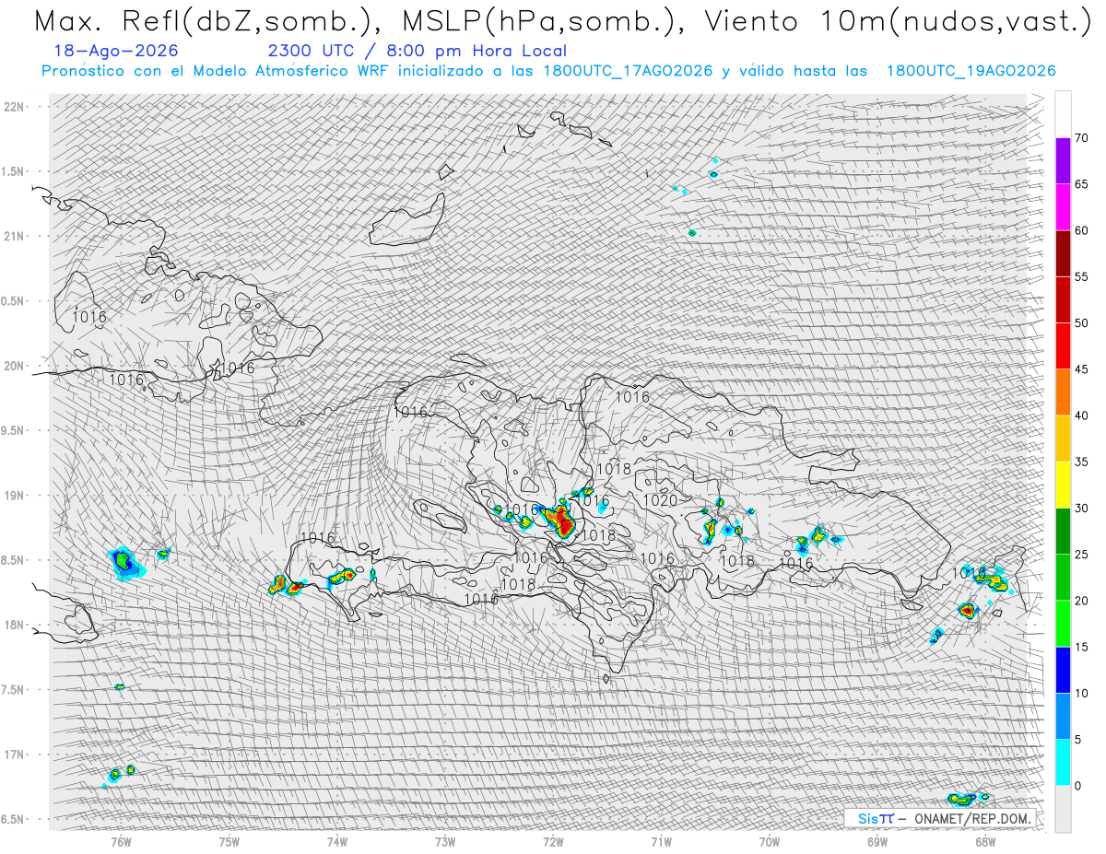Click the "68W" longitude axis label

pyautogui.click(x=985, y=841)
